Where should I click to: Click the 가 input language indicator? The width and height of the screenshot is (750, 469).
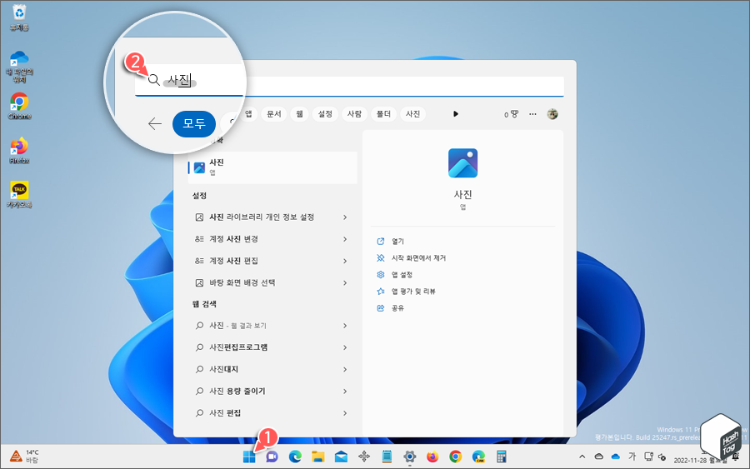632,457
